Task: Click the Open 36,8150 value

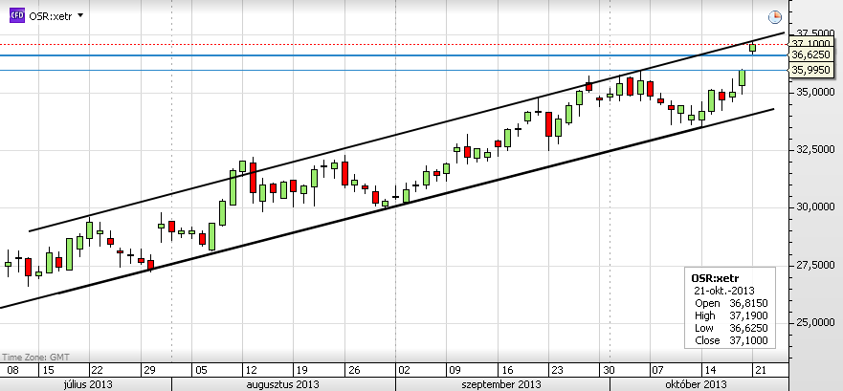Action: tap(748, 303)
